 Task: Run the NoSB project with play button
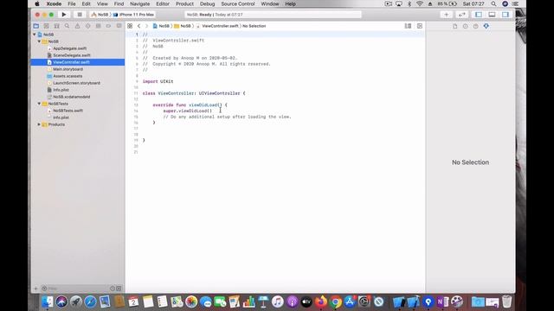[x=64, y=15]
